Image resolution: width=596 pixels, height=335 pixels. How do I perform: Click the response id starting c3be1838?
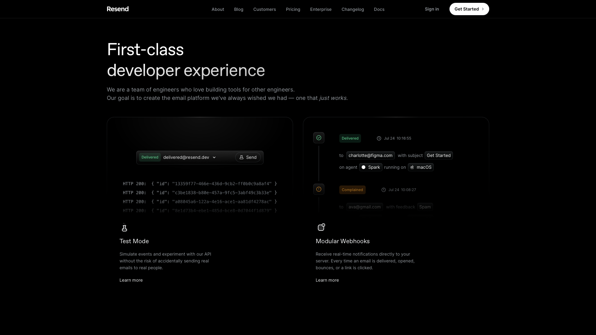[x=222, y=193]
